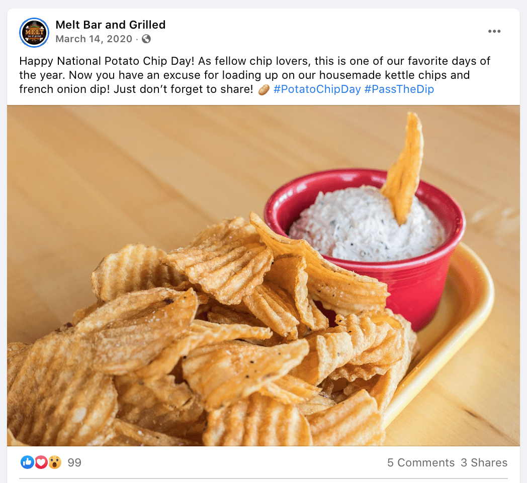Click the red heart Love reaction icon
This screenshot has height=483, width=527.
pos(41,462)
